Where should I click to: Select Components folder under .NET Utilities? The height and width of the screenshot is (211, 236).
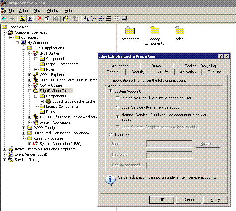(x=56, y=59)
